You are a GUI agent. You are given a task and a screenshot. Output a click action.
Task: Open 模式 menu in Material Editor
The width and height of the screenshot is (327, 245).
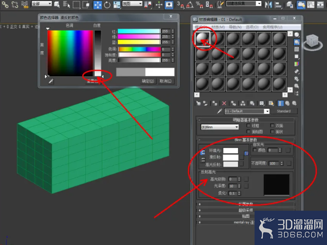pos(201,27)
